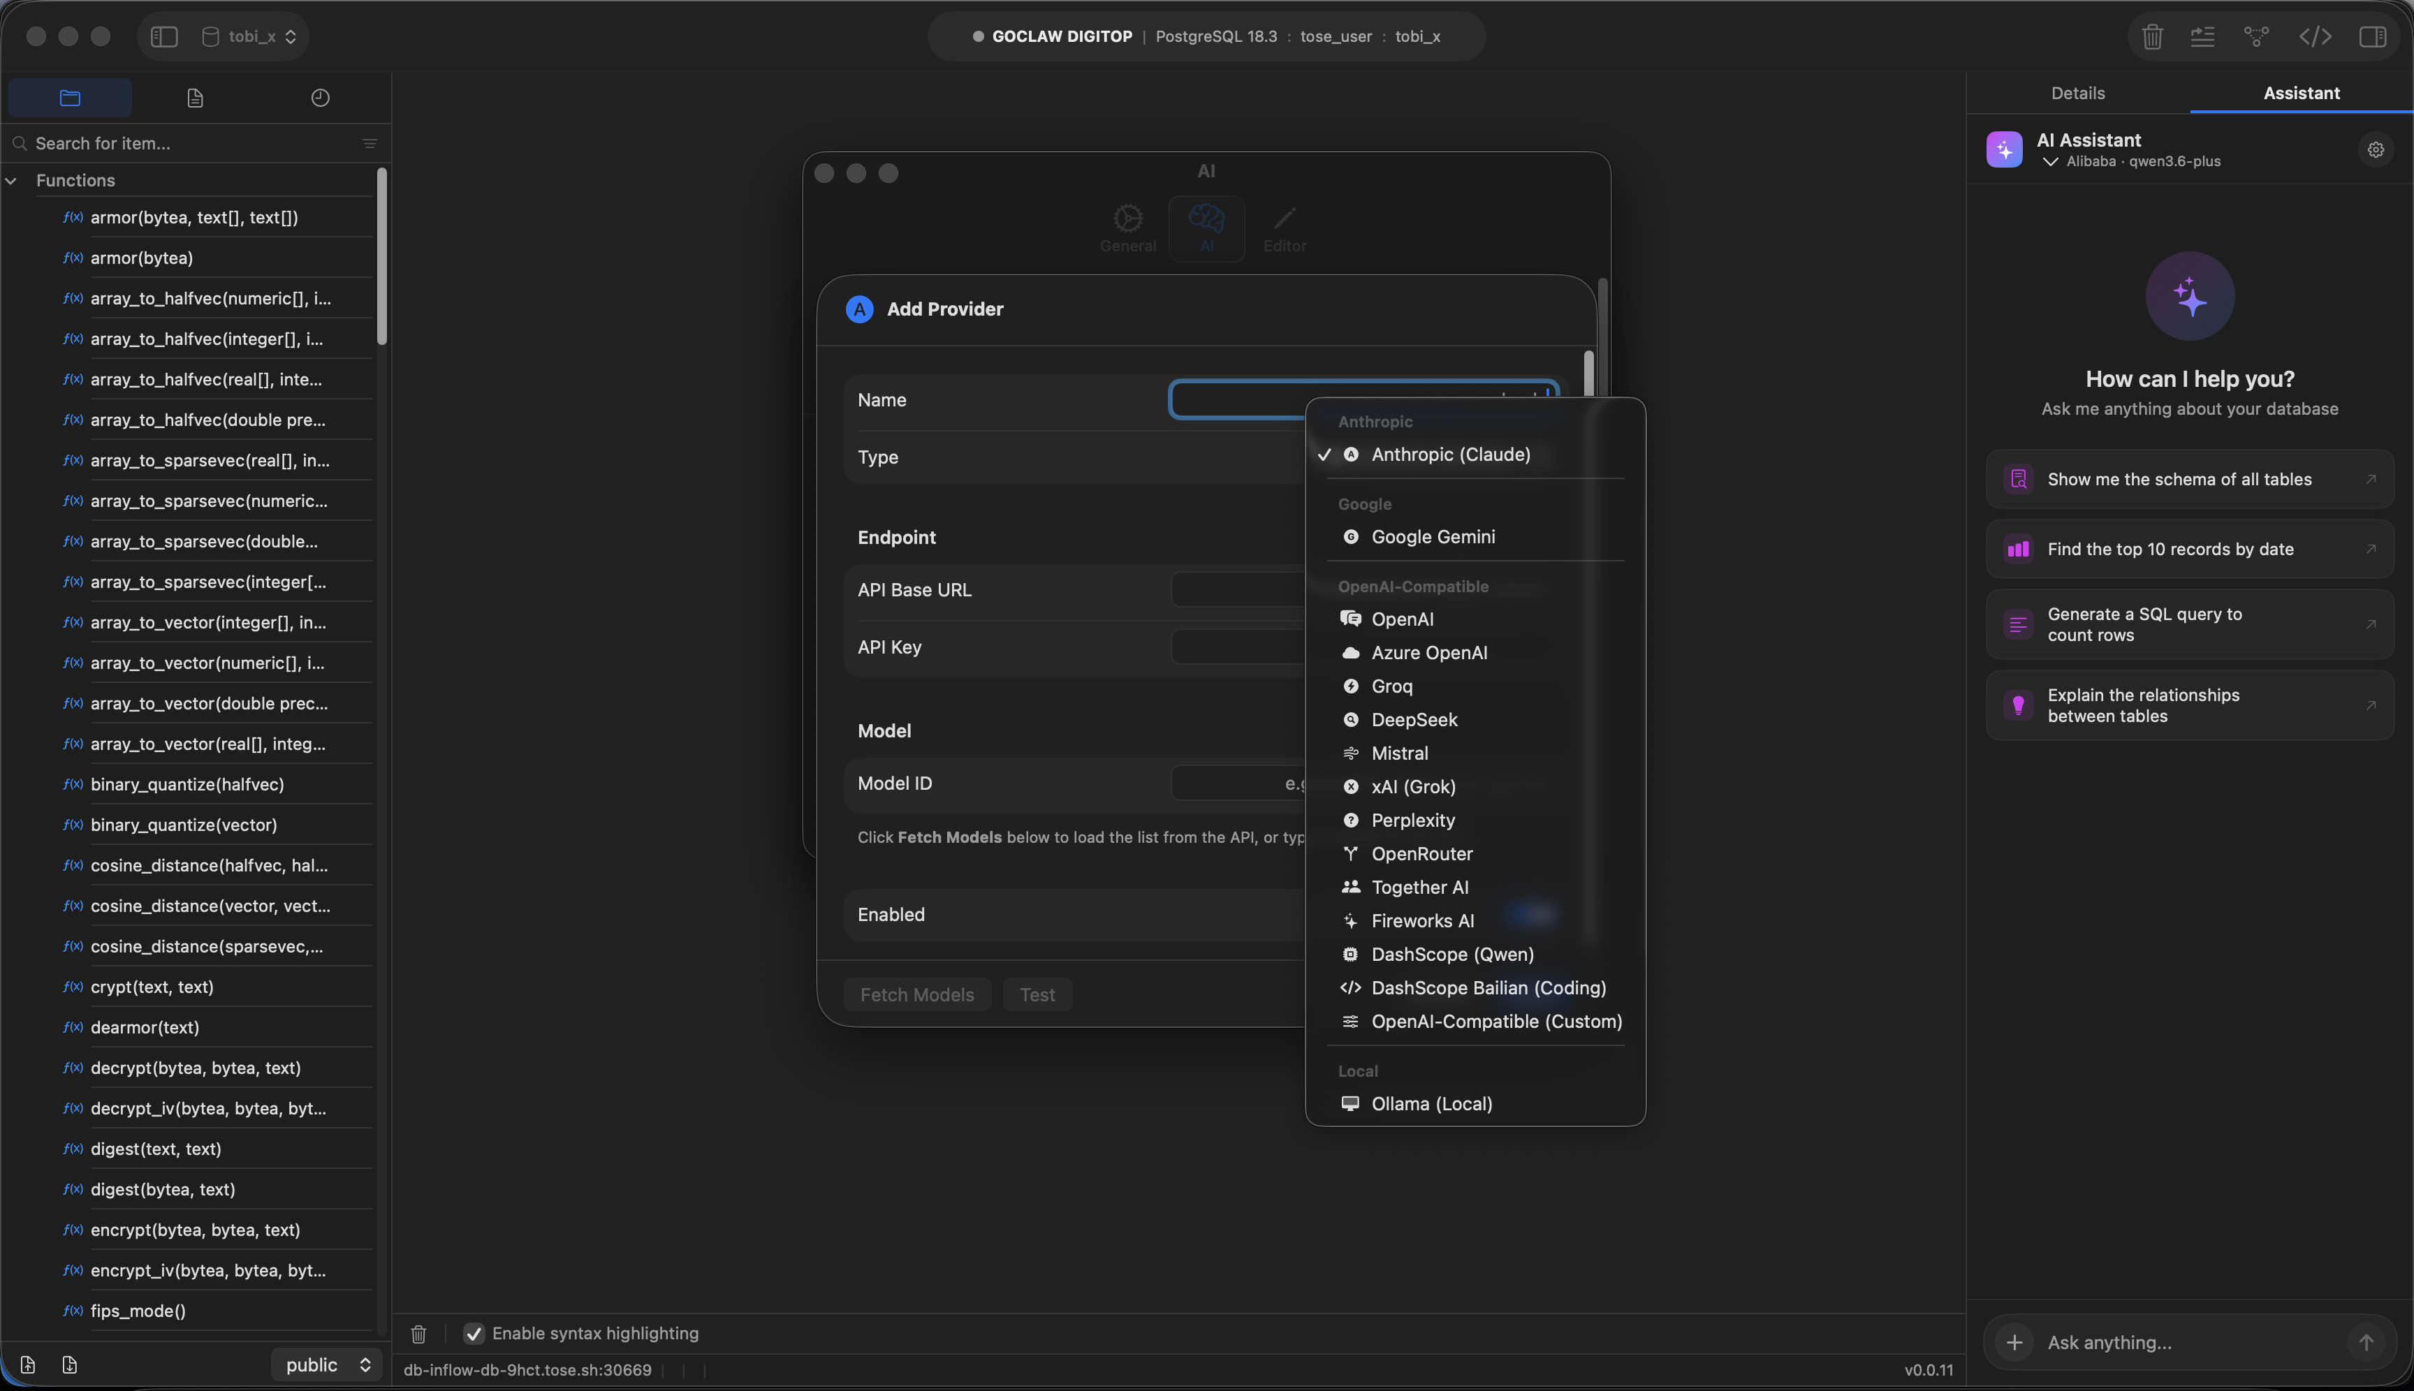Open the SQL code view from the top toolbar
Image resolution: width=2414 pixels, height=1391 pixels.
point(2316,36)
